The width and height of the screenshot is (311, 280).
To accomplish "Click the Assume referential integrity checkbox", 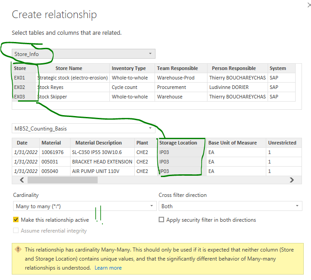I will (x=16, y=231).
